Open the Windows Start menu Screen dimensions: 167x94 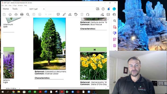pyautogui.click(x=2, y=92)
